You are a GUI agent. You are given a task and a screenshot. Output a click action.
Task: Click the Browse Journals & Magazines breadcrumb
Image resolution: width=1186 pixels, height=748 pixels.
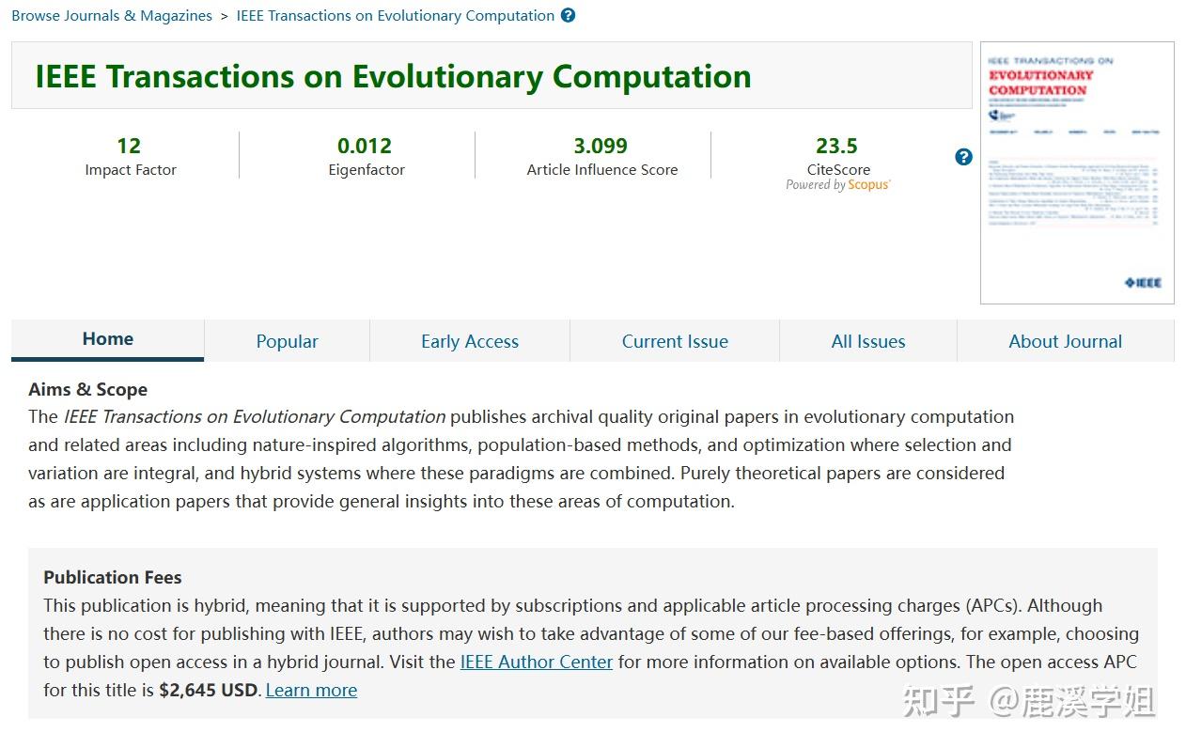[112, 16]
